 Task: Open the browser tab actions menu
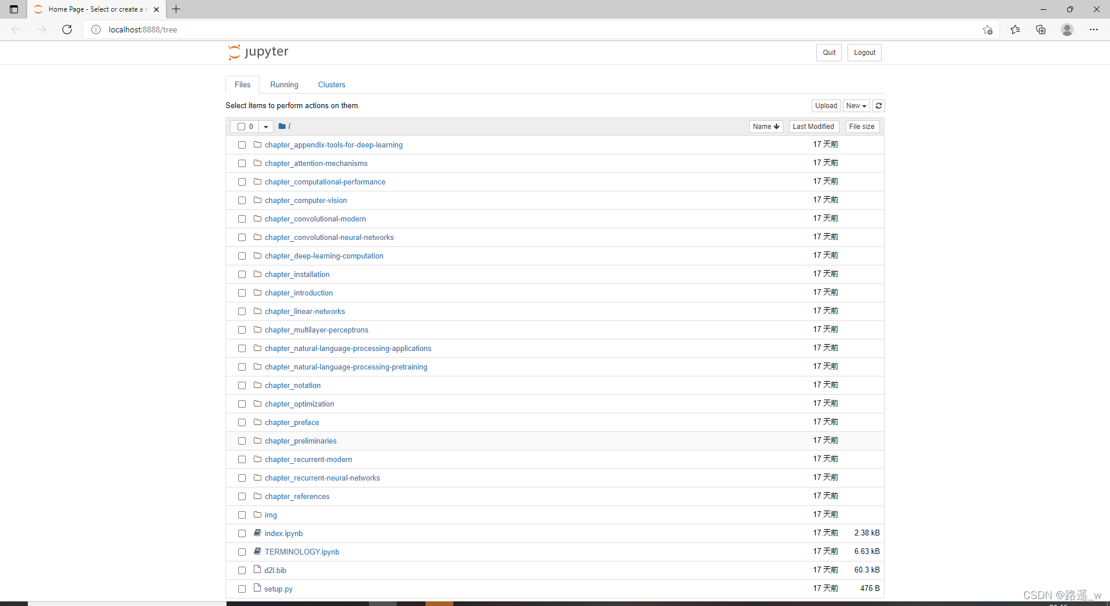point(14,9)
